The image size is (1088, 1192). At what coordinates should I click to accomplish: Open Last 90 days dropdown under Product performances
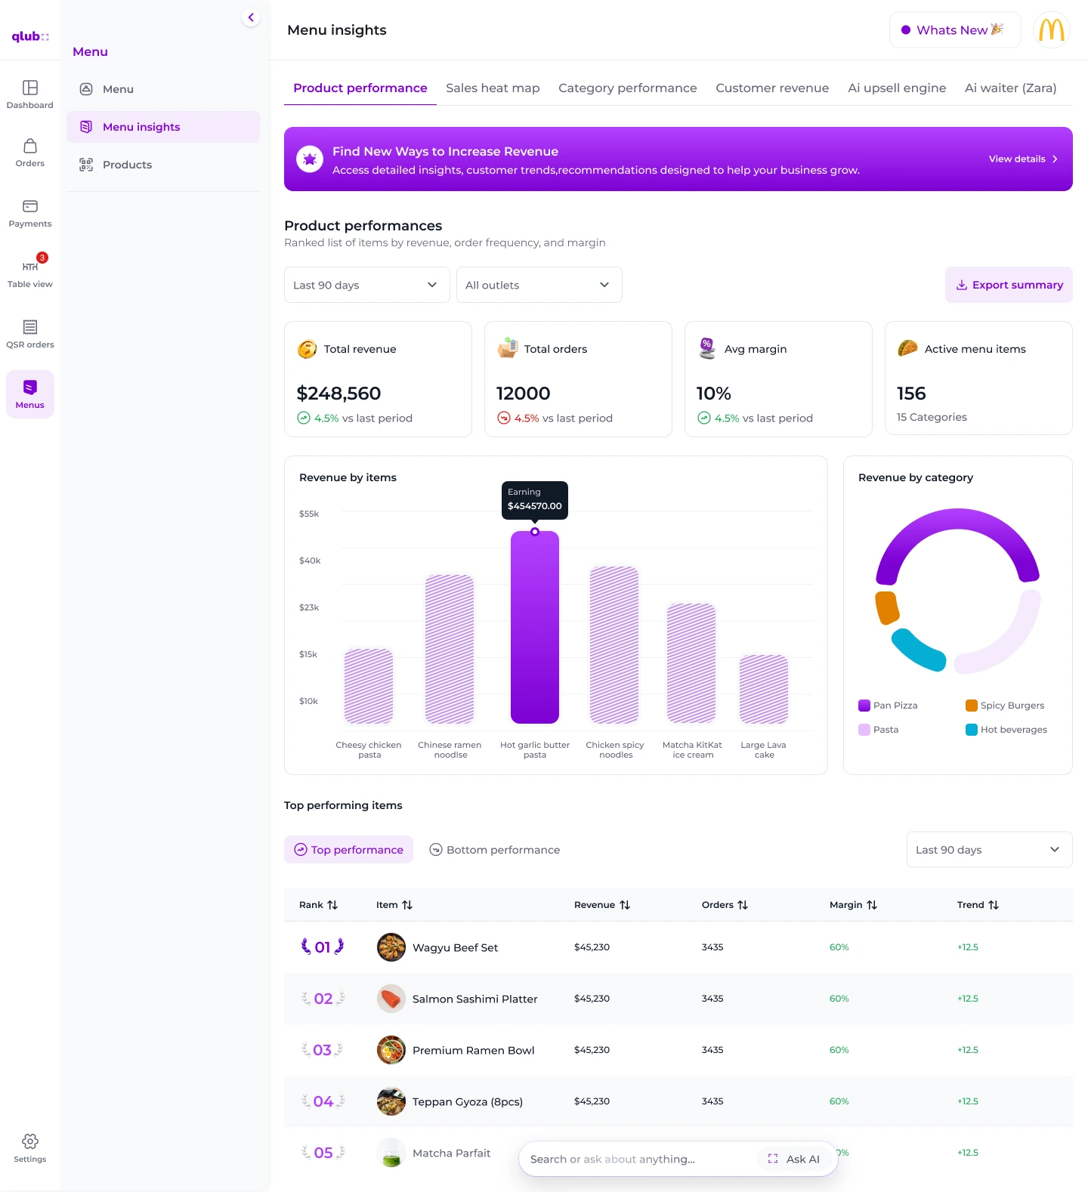[x=367, y=285]
